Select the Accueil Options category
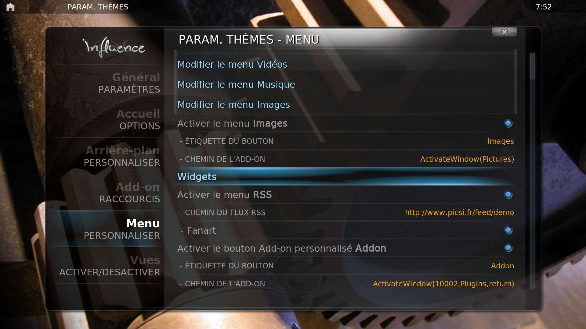The height and width of the screenshot is (329, 586). coord(106,119)
